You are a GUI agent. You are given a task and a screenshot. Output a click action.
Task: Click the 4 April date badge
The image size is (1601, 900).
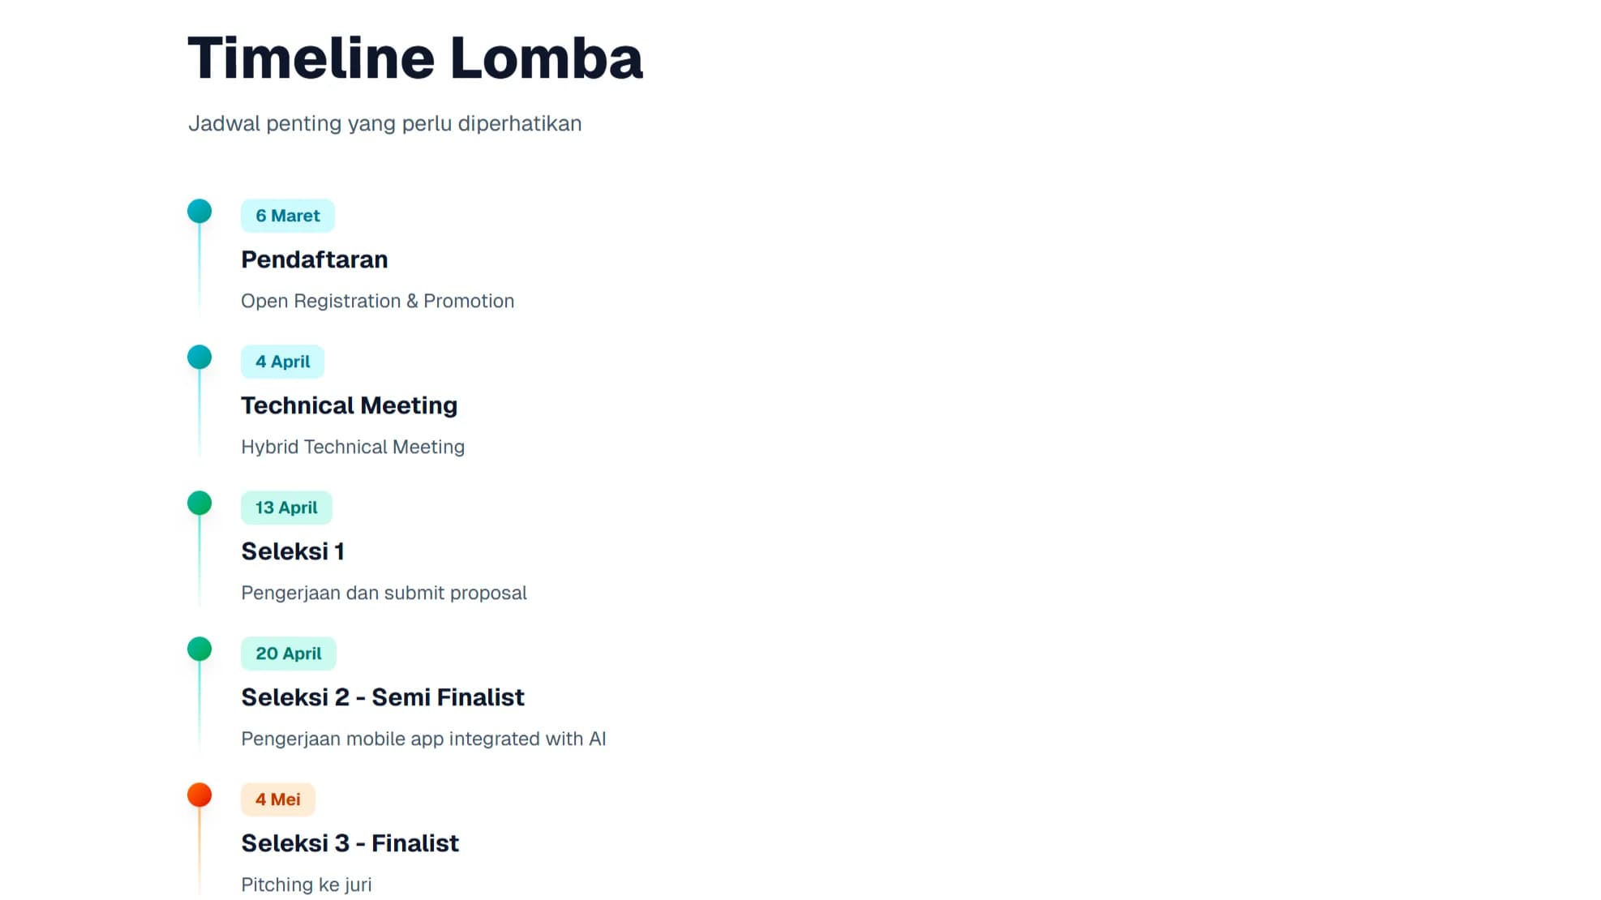(282, 362)
